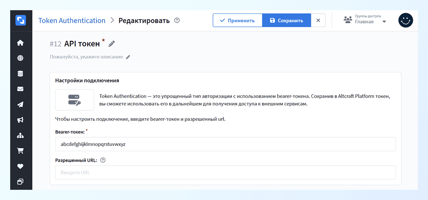Open Token Authentication via the breadcrumb link
This screenshot has height=200, width=428.
click(x=72, y=20)
